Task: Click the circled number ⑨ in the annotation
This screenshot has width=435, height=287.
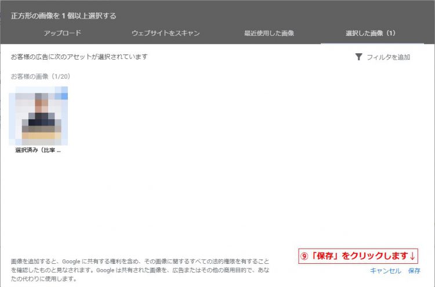Action: coord(304,256)
